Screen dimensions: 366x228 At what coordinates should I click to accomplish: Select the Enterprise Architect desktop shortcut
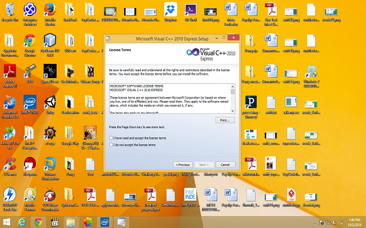[30, 14]
